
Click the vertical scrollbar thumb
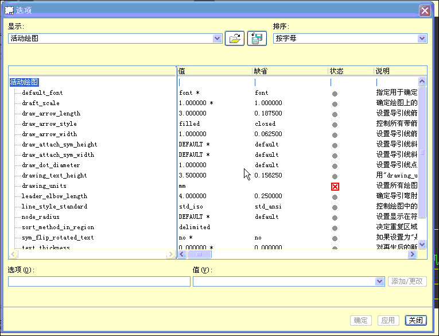[422, 152]
